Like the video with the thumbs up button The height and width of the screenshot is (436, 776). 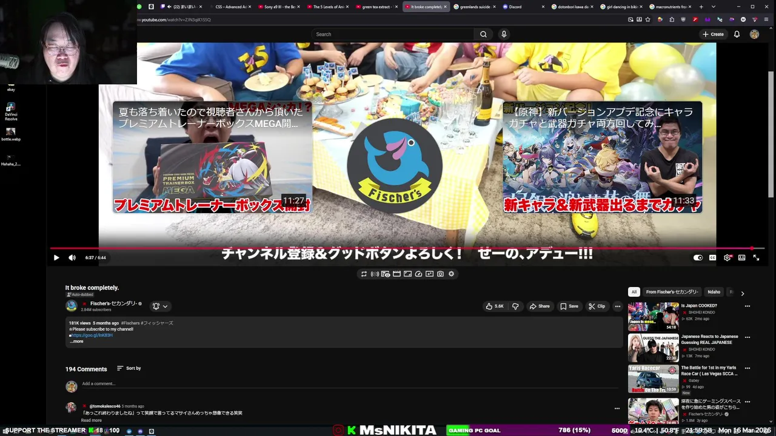495,306
